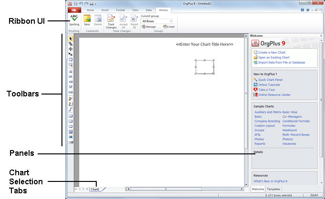Select the Welcome panel tab
Image resolution: width=325 pixels, height=199 pixels.
258,189
